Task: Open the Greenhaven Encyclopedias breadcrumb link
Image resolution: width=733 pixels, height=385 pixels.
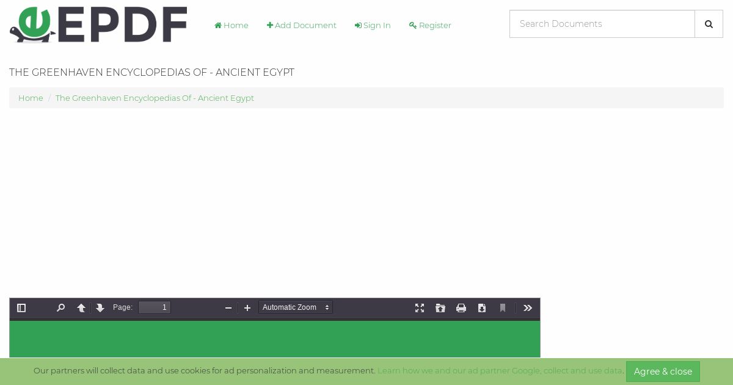Action: coord(155,98)
